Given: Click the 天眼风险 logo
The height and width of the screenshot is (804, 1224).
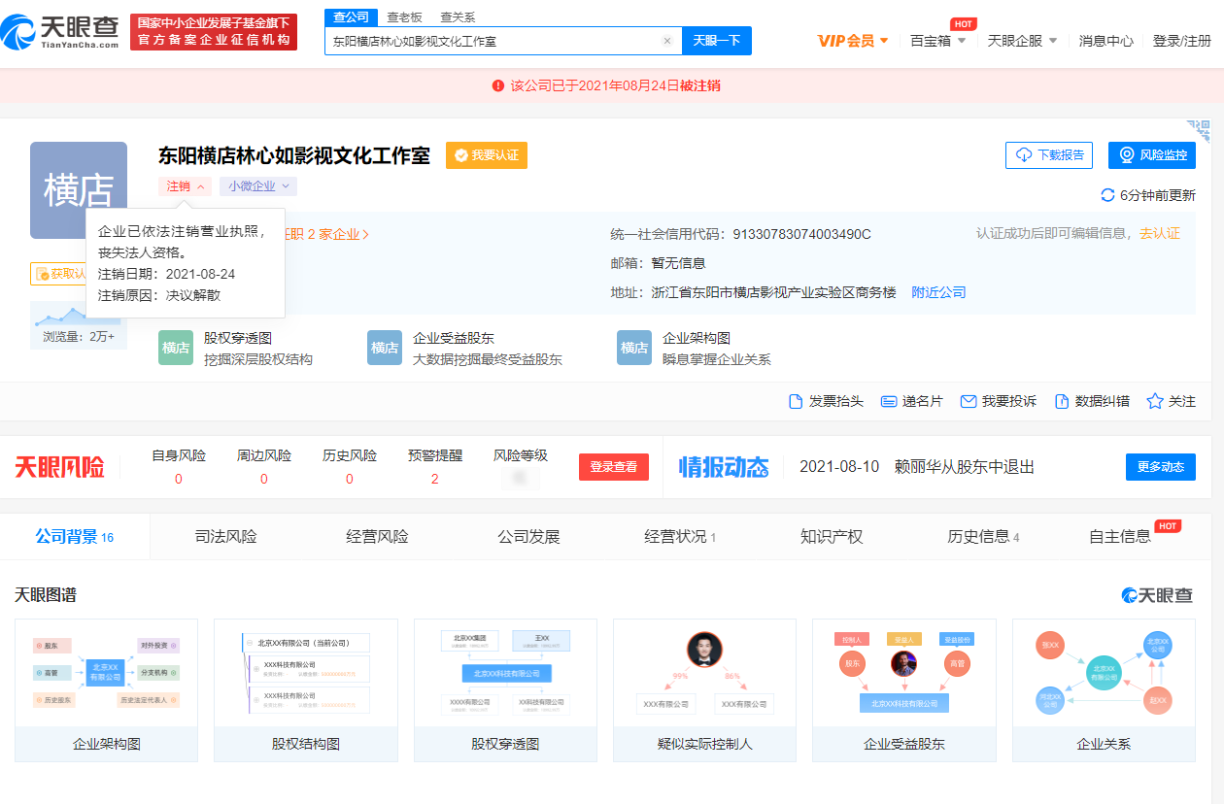Looking at the screenshot, I should click(60, 467).
